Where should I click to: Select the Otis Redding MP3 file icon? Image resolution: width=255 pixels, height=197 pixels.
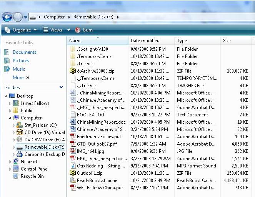[x=73, y=166]
